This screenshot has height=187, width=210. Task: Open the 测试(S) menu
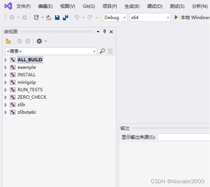tap(177, 6)
